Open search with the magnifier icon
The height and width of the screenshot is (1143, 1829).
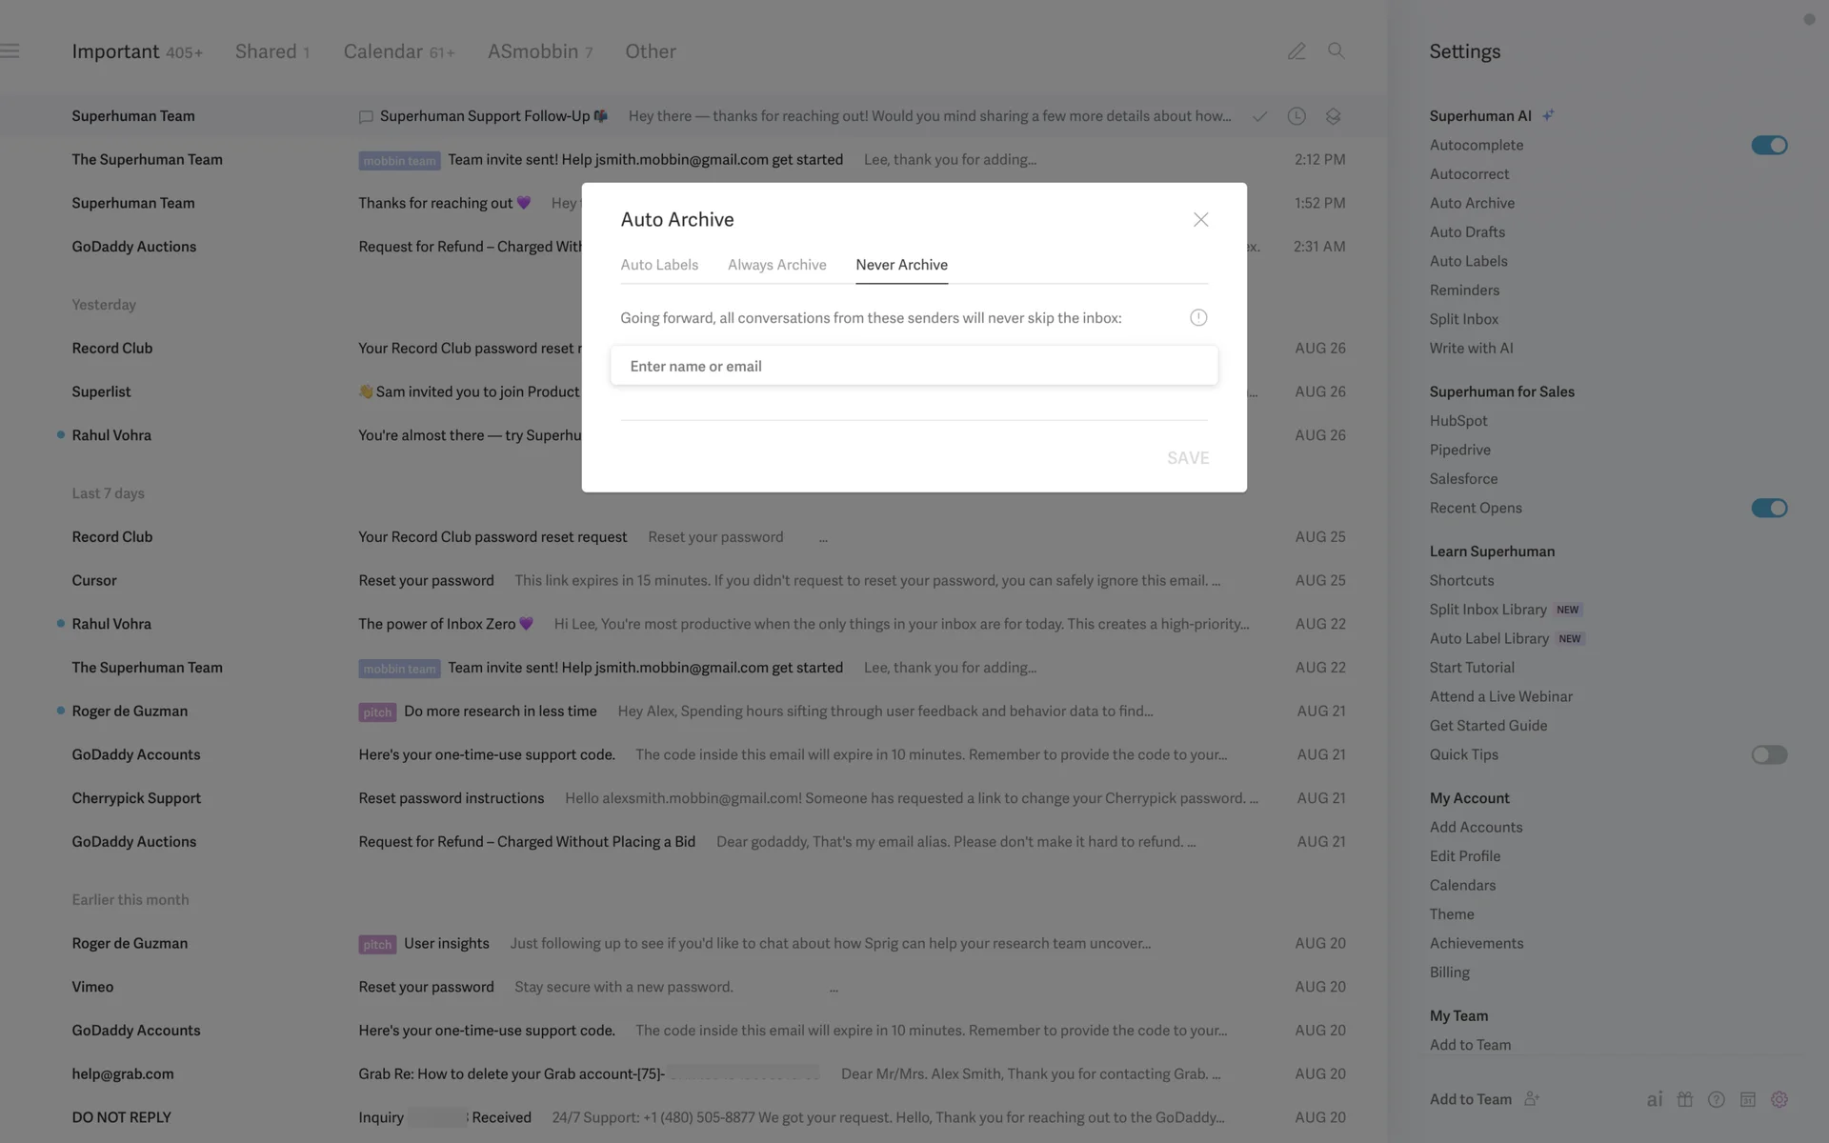[x=1336, y=51]
